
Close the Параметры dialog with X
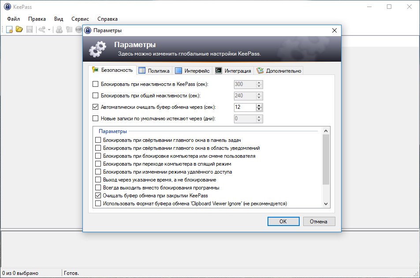click(335, 30)
